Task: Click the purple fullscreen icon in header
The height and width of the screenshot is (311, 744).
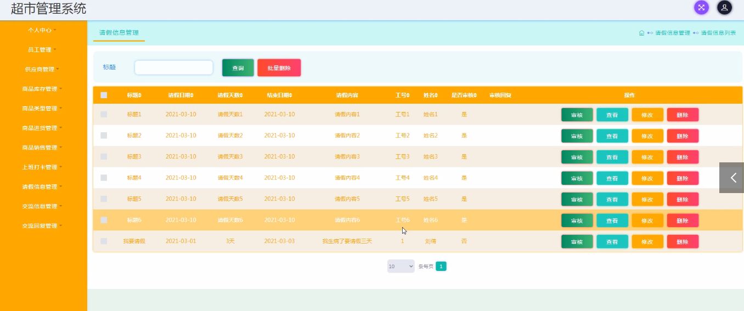Action: pyautogui.click(x=701, y=7)
